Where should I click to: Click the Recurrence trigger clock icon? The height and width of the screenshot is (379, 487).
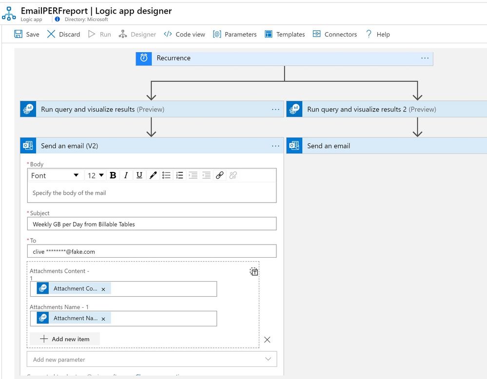tap(144, 58)
